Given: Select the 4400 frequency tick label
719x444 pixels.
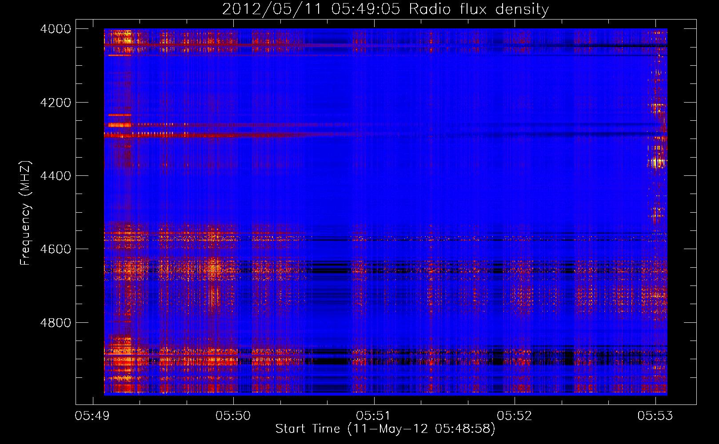Looking at the screenshot, I should coord(56,176).
